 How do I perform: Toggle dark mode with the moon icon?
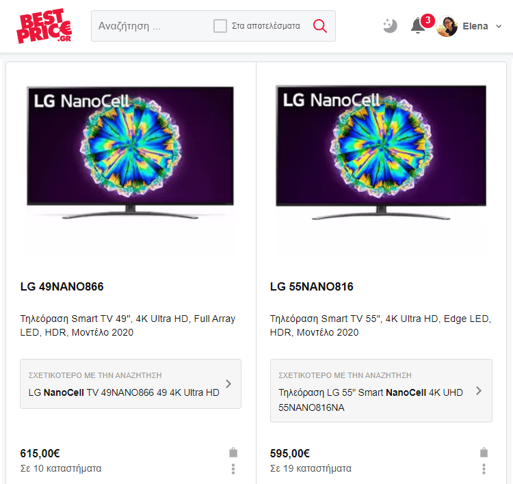(x=390, y=26)
